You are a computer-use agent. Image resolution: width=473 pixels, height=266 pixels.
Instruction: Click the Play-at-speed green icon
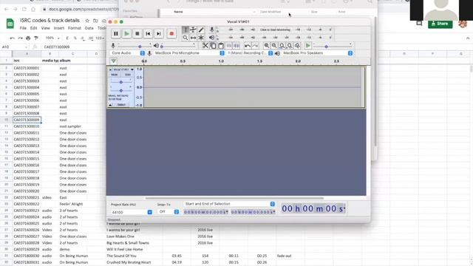[308, 46]
